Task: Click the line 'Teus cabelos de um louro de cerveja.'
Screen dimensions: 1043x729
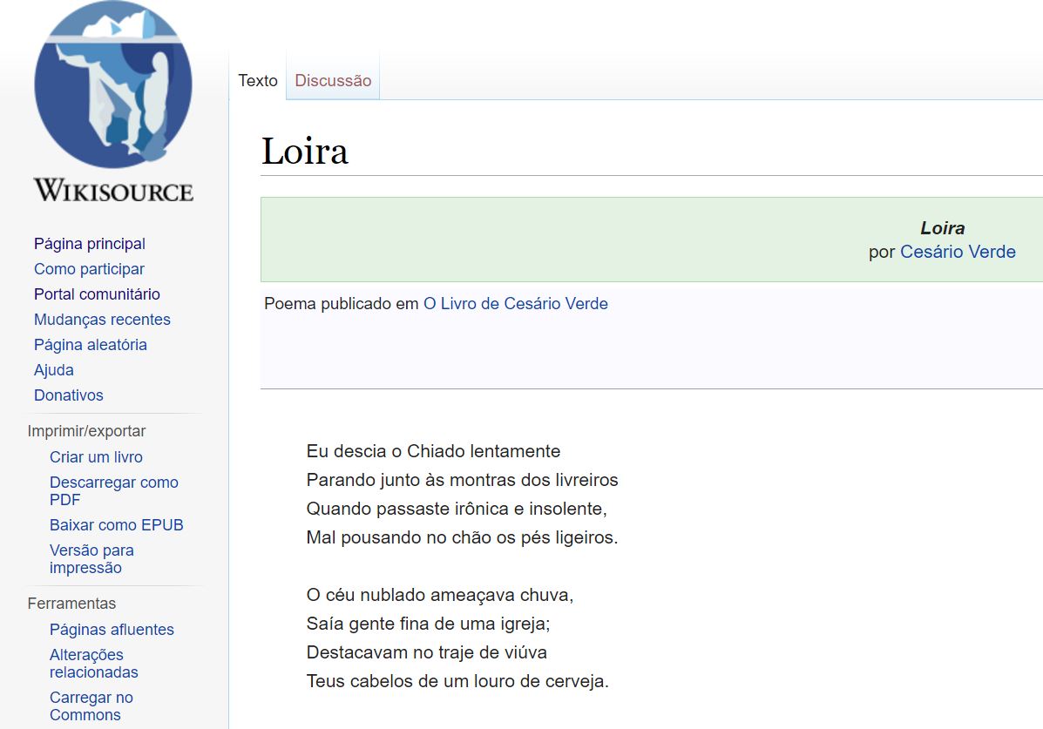Action: [x=457, y=680]
